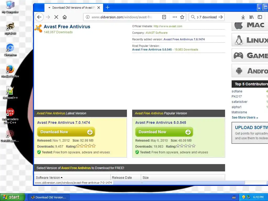Screen dimensions: 268x201
Task: Toggle the sidebar icon
Action: (x=260, y=17)
